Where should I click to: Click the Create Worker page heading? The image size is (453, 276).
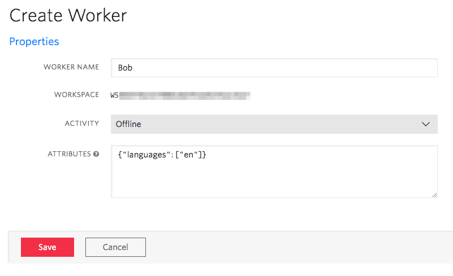68,15
